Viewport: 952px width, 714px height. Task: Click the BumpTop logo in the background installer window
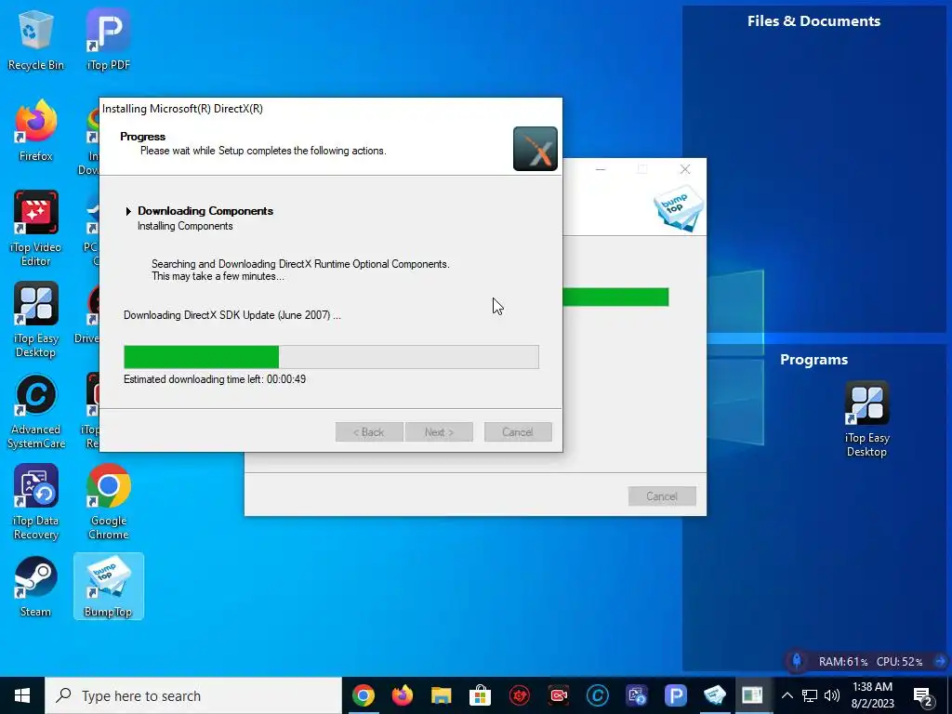678,208
